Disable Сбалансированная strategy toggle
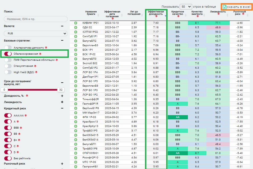 (8, 54)
